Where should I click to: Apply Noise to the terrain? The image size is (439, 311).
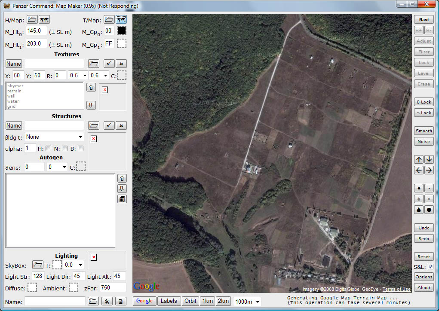(x=424, y=141)
